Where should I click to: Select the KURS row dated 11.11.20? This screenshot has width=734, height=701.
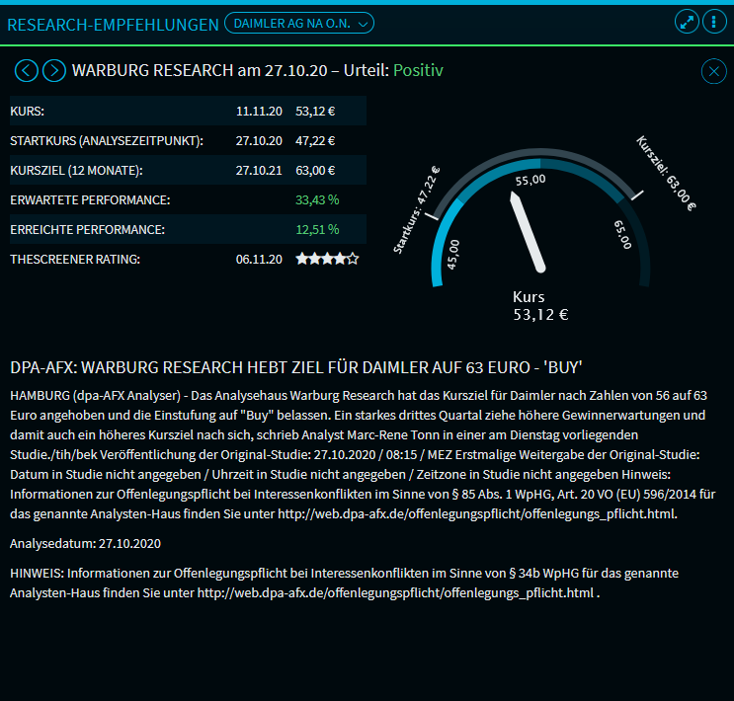click(x=188, y=111)
